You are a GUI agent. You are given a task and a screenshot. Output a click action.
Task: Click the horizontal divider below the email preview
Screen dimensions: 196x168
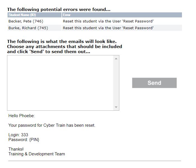click(95, 161)
